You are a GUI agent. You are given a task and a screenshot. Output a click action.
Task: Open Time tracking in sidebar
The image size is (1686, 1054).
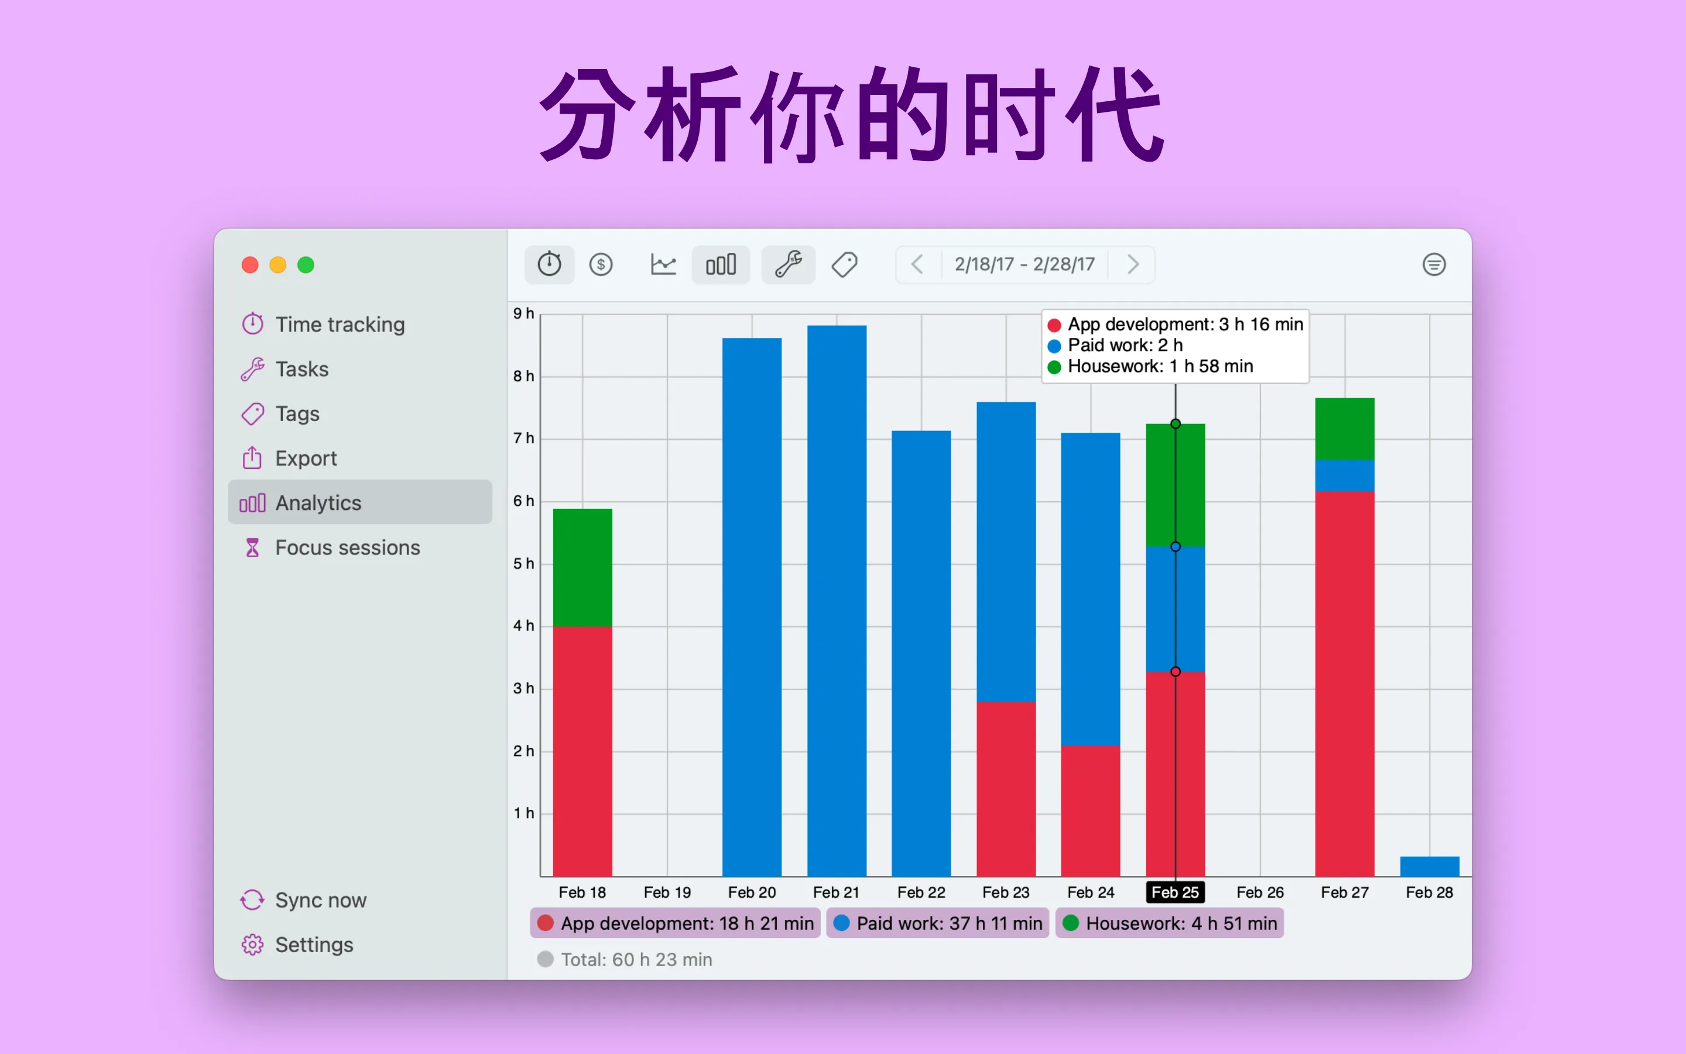click(359, 324)
